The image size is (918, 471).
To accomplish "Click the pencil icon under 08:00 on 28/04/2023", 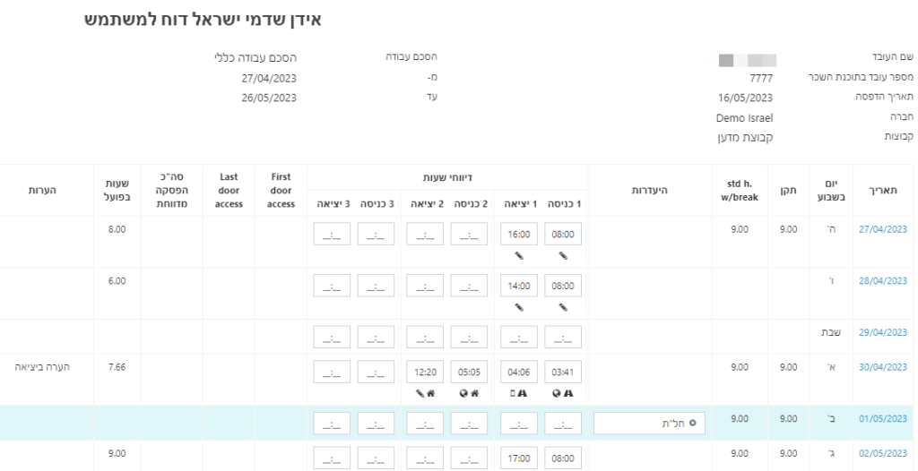I will coord(563,307).
